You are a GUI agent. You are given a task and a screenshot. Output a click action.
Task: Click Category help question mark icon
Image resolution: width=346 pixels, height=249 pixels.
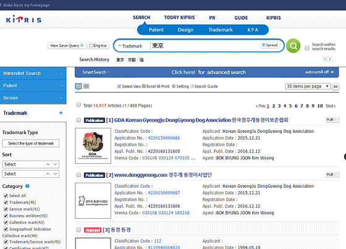(27, 186)
